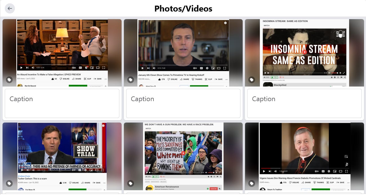Screen dimensions: 366x195
Task: Click autoplay toggle in 'An Absurd Incentive' screenshot
Action: pyautogui.click(x=74, y=68)
